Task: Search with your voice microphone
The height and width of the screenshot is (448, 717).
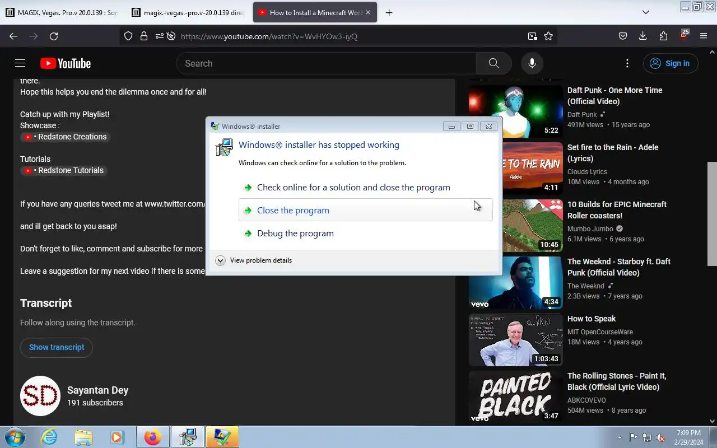Action: click(532, 63)
